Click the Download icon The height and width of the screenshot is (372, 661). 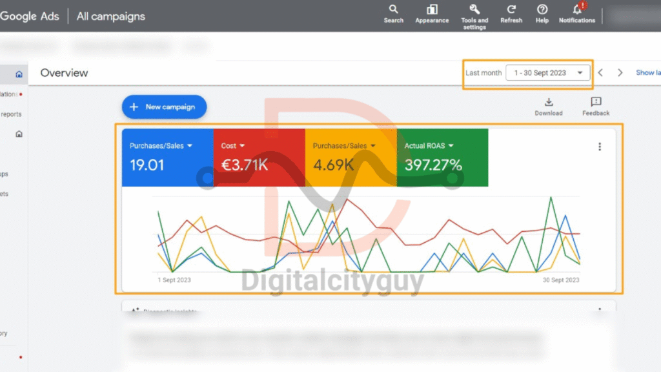548,102
